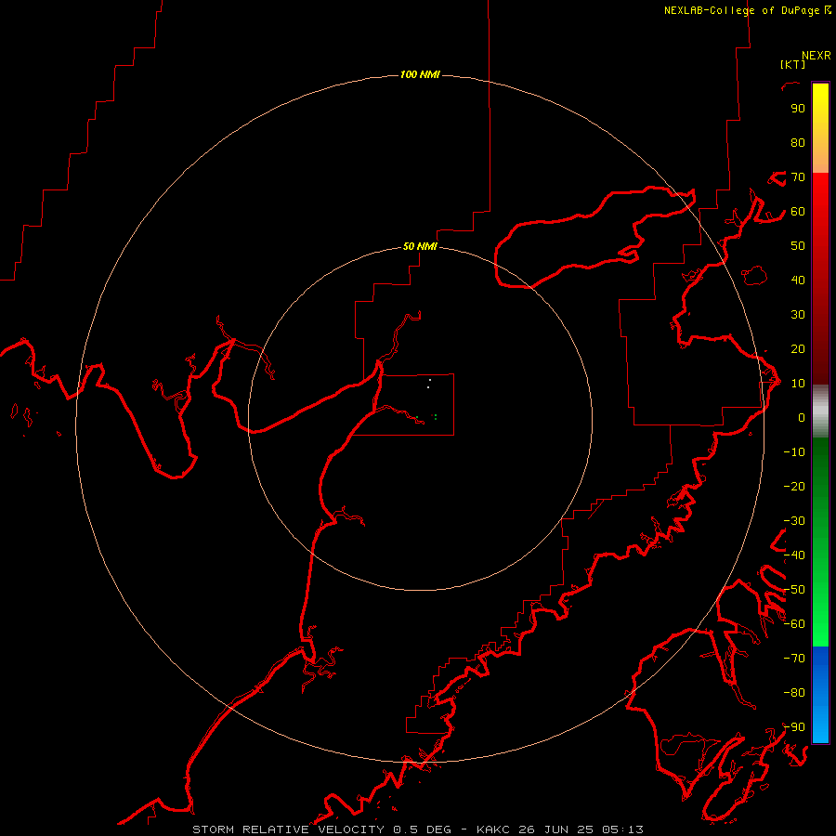Click the -20 value on the velocity scale
Image resolution: width=836 pixels, height=836 pixels.
[x=794, y=486]
